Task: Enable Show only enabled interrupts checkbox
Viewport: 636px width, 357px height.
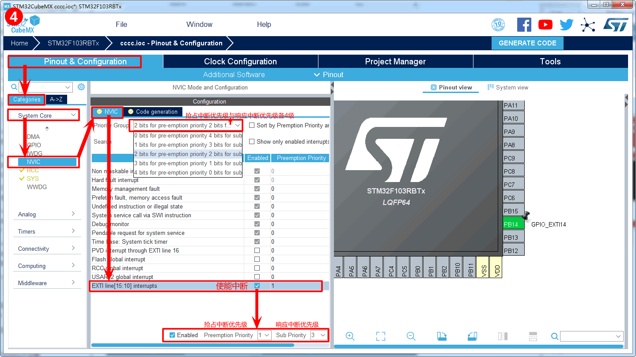Action: [x=252, y=141]
